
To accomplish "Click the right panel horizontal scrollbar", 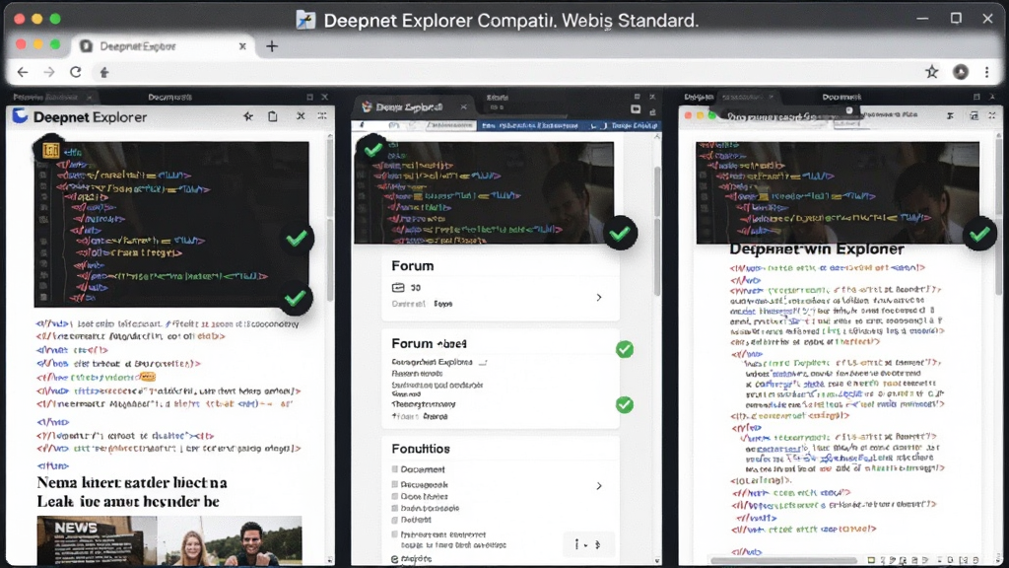I will coord(784,560).
